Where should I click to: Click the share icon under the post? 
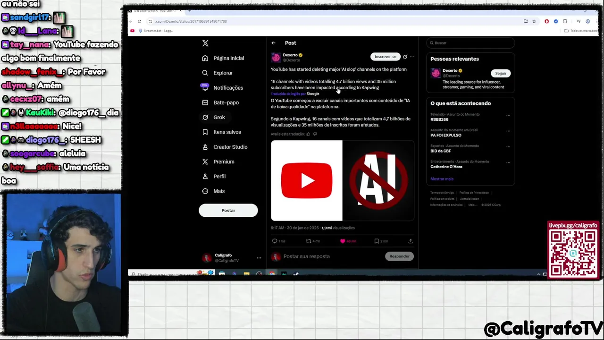tap(411, 241)
